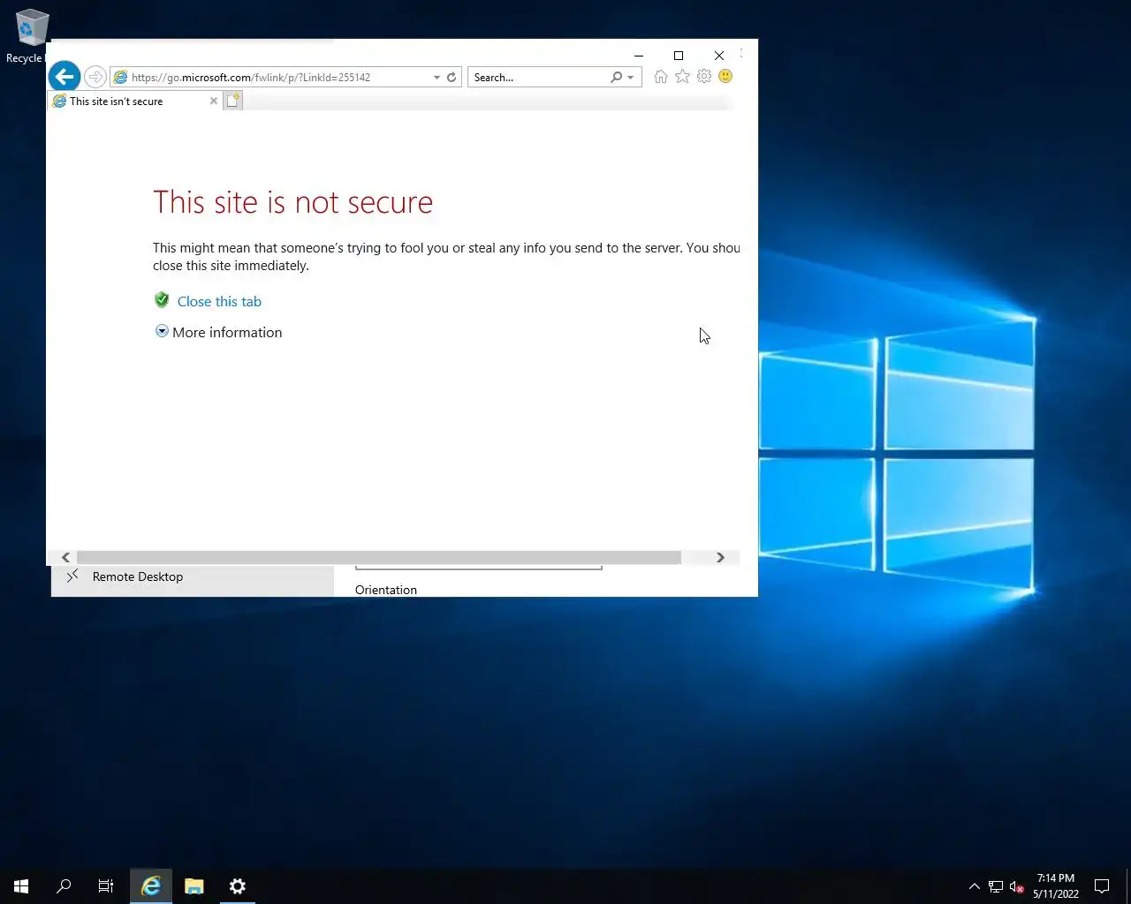The image size is (1131, 904).
Task: Close the 'This site isn't secure' tab
Action: pyautogui.click(x=213, y=102)
